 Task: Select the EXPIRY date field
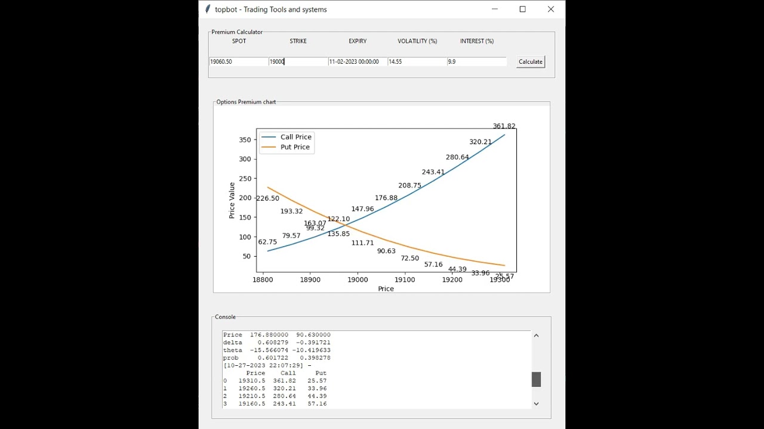tap(358, 61)
